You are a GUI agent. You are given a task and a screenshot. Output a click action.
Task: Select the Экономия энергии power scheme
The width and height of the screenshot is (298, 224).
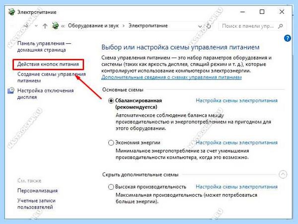pos(111,143)
